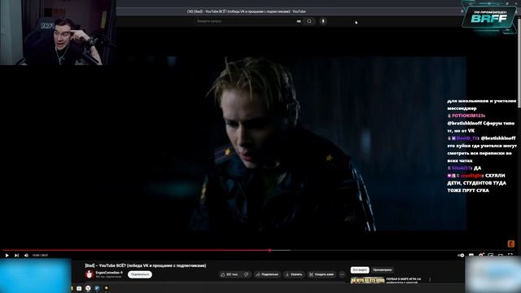The width and height of the screenshot is (521, 293).
Task: Open the player settings gear
Action: (x=481, y=255)
